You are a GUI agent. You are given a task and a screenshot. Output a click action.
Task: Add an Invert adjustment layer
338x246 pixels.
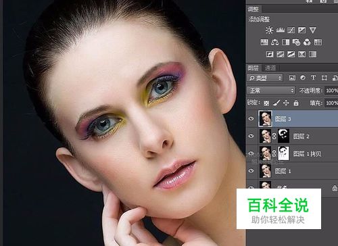click(270, 54)
